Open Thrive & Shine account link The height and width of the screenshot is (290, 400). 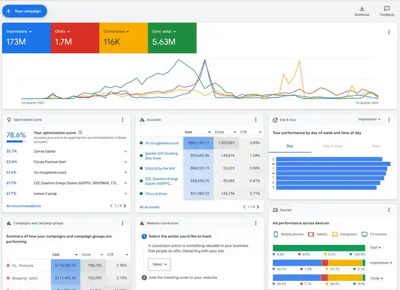tap(155, 194)
